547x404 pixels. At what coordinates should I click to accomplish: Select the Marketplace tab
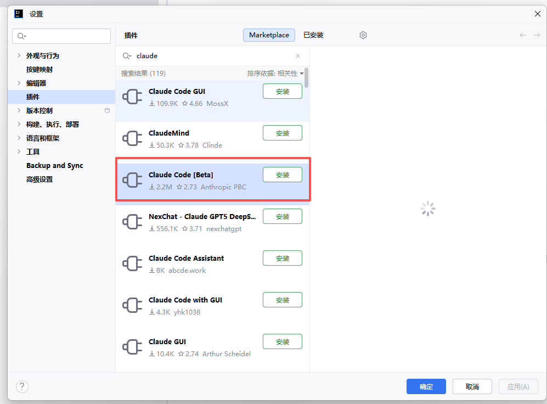pos(269,35)
